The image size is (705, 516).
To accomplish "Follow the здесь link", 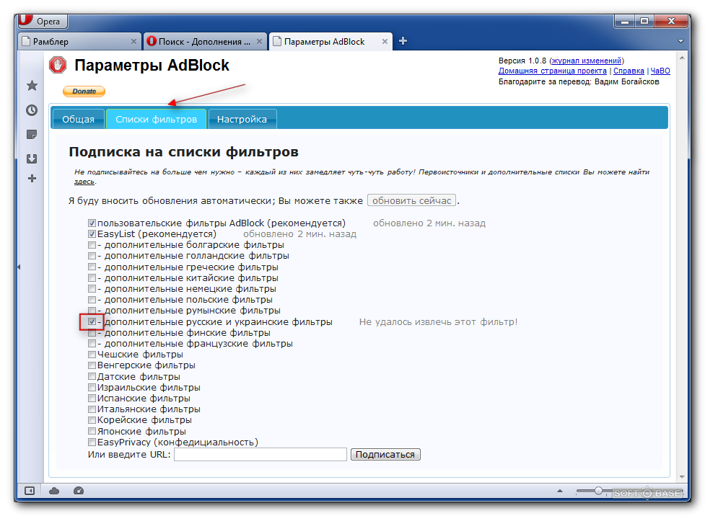I will [x=84, y=182].
